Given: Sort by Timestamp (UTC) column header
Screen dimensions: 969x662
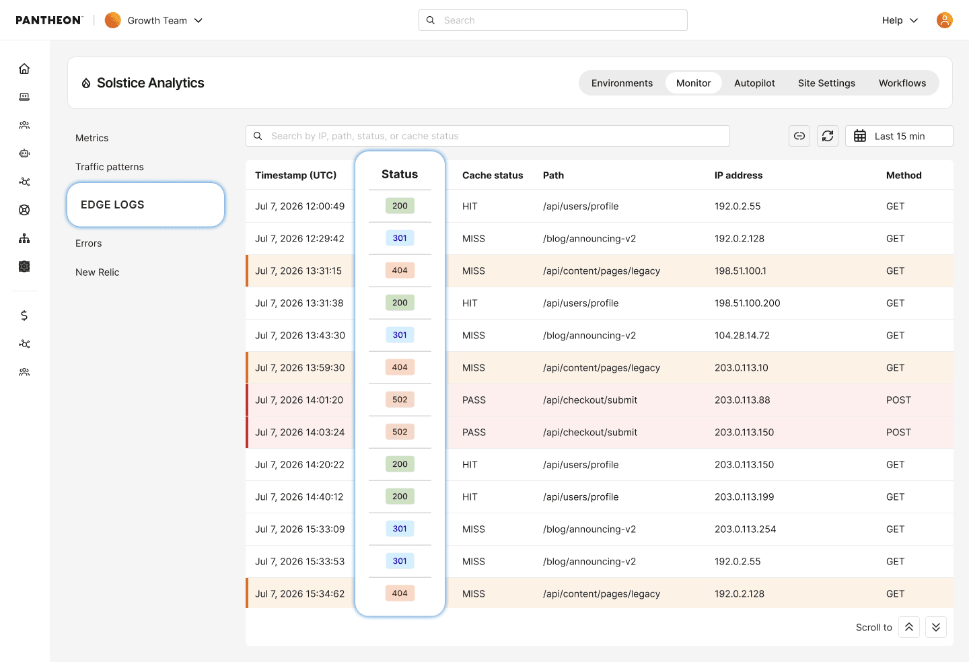Looking at the screenshot, I should pos(296,176).
